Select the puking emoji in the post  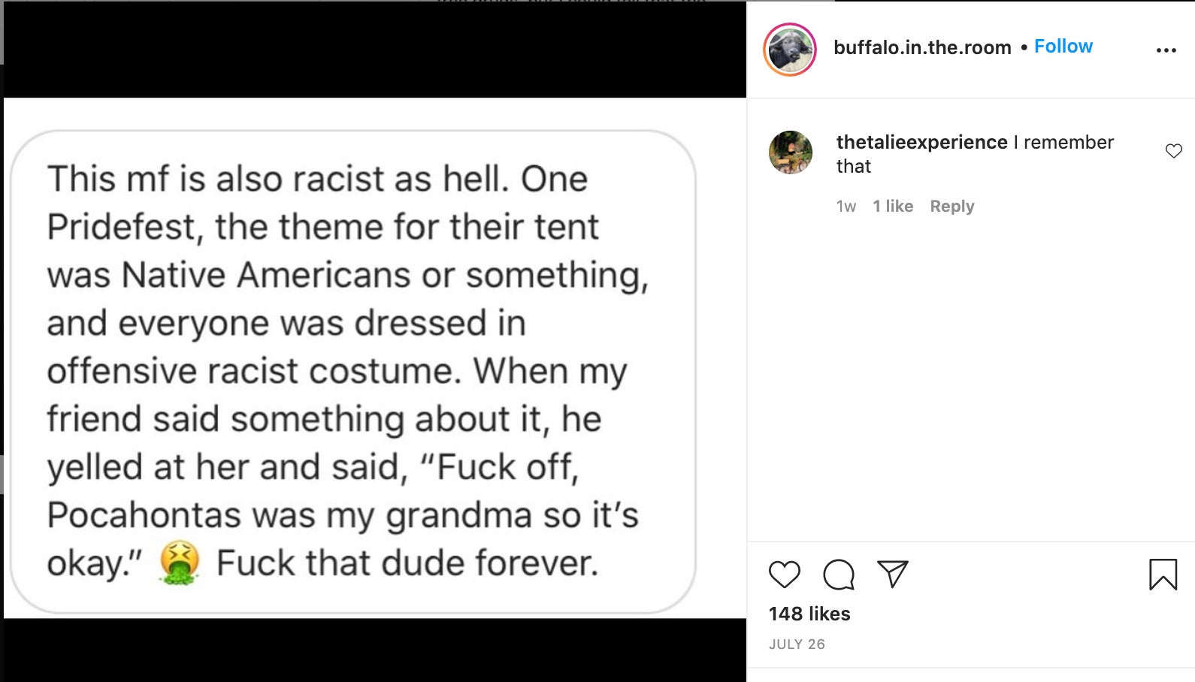click(180, 563)
